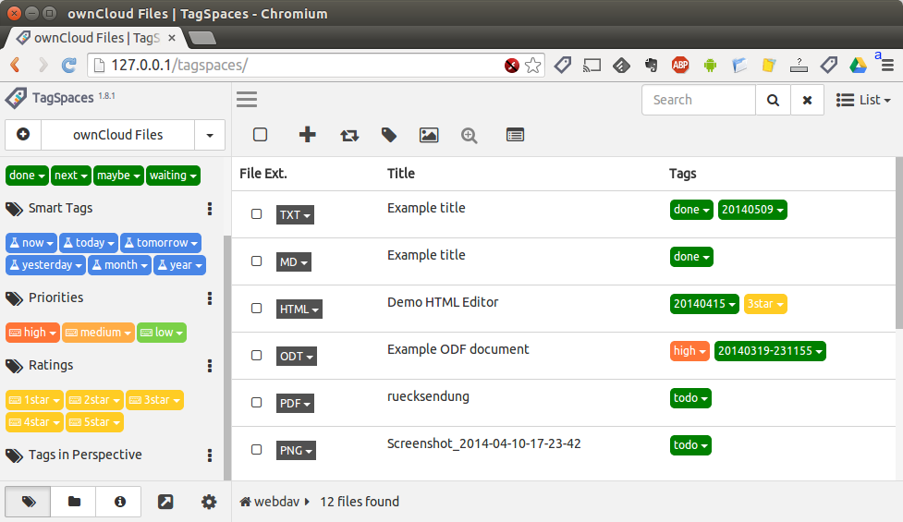Click the open in new window icon

click(165, 502)
